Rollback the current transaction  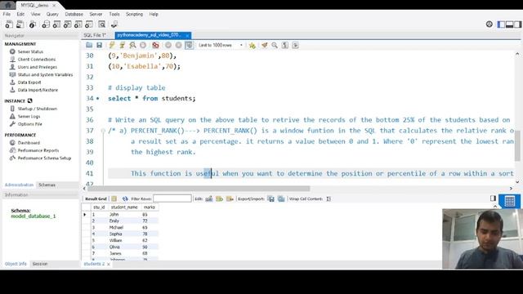tap(178, 45)
